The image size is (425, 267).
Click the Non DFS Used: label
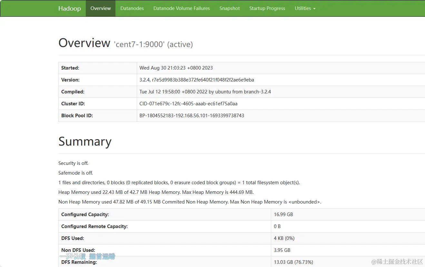78,250
